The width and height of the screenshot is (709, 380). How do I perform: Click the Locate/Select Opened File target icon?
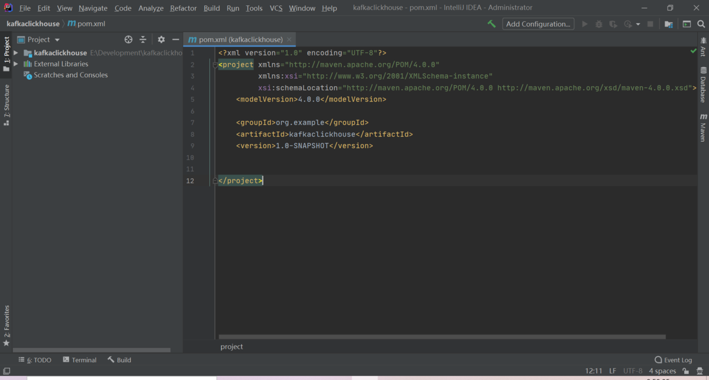(x=128, y=40)
